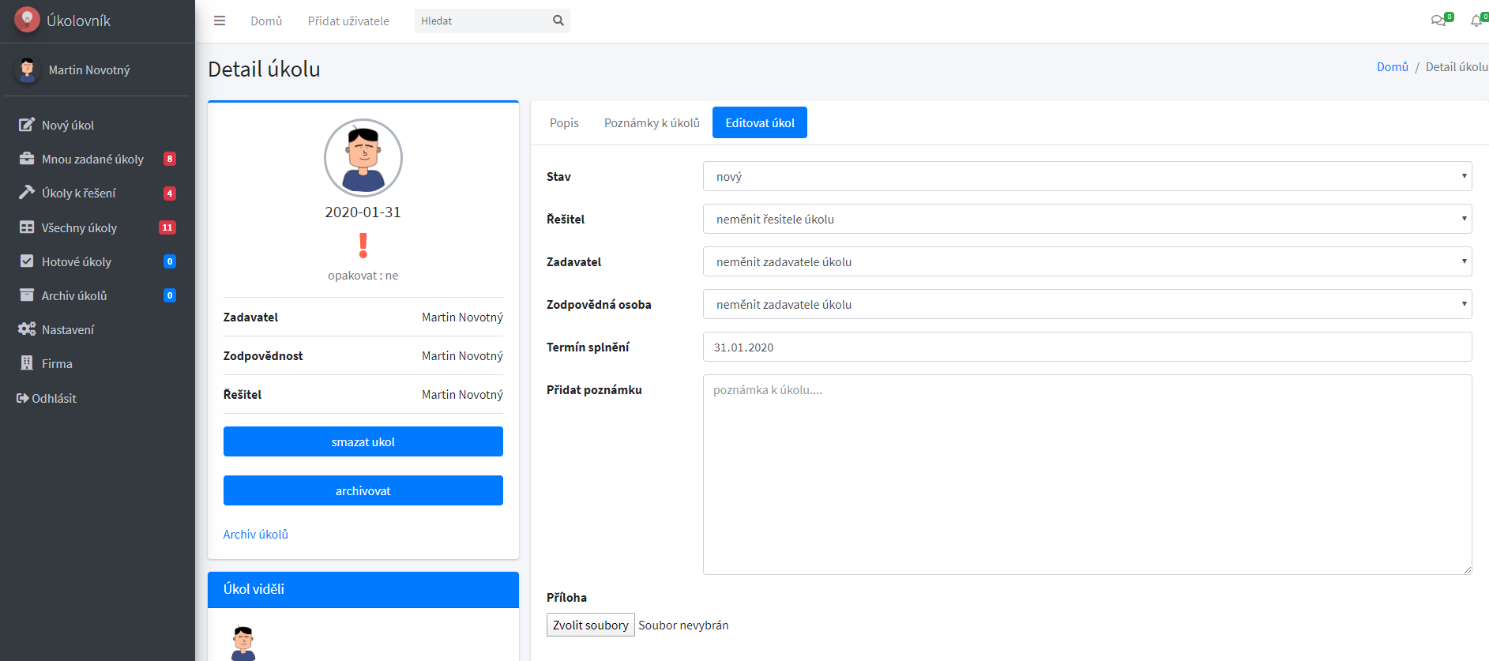Click the Úkolovník logo icon
The height and width of the screenshot is (661, 1489).
(x=27, y=20)
